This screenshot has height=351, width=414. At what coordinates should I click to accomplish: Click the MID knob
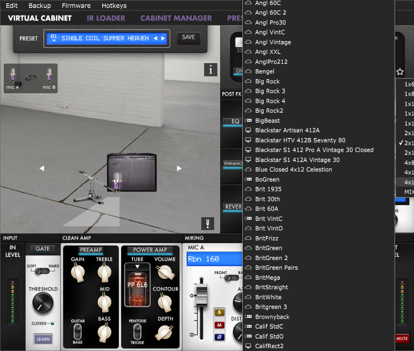pyautogui.click(x=105, y=303)
